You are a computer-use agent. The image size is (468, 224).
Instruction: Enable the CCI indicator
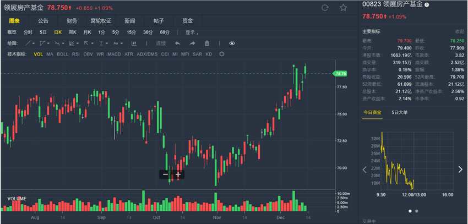tap(165, 54)
